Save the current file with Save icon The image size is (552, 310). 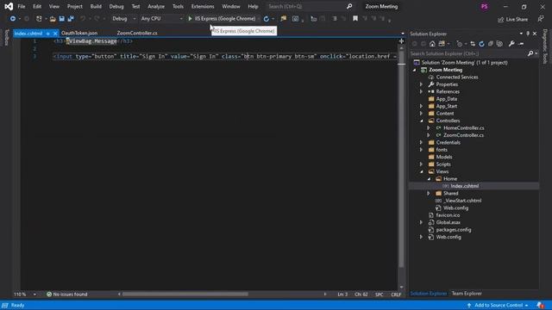61,19
